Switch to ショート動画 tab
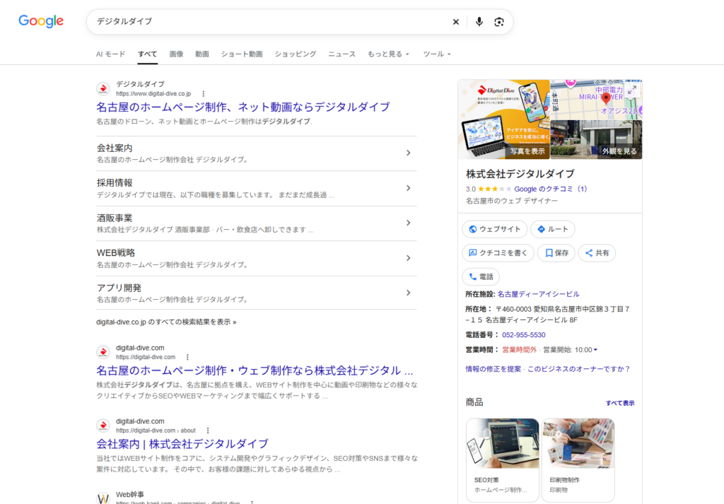 tap(242, 54)
